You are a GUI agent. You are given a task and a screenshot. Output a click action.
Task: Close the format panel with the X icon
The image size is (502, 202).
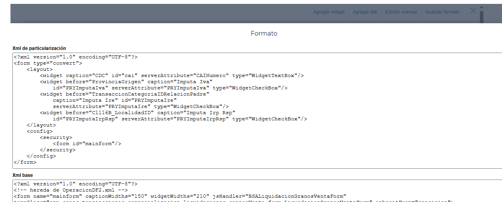473,11
